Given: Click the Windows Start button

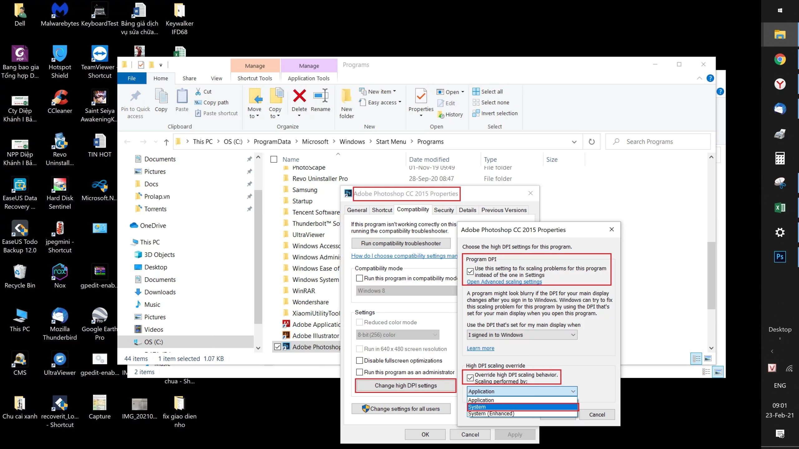Looking at the screenshot, I should [x=780, y=11].
